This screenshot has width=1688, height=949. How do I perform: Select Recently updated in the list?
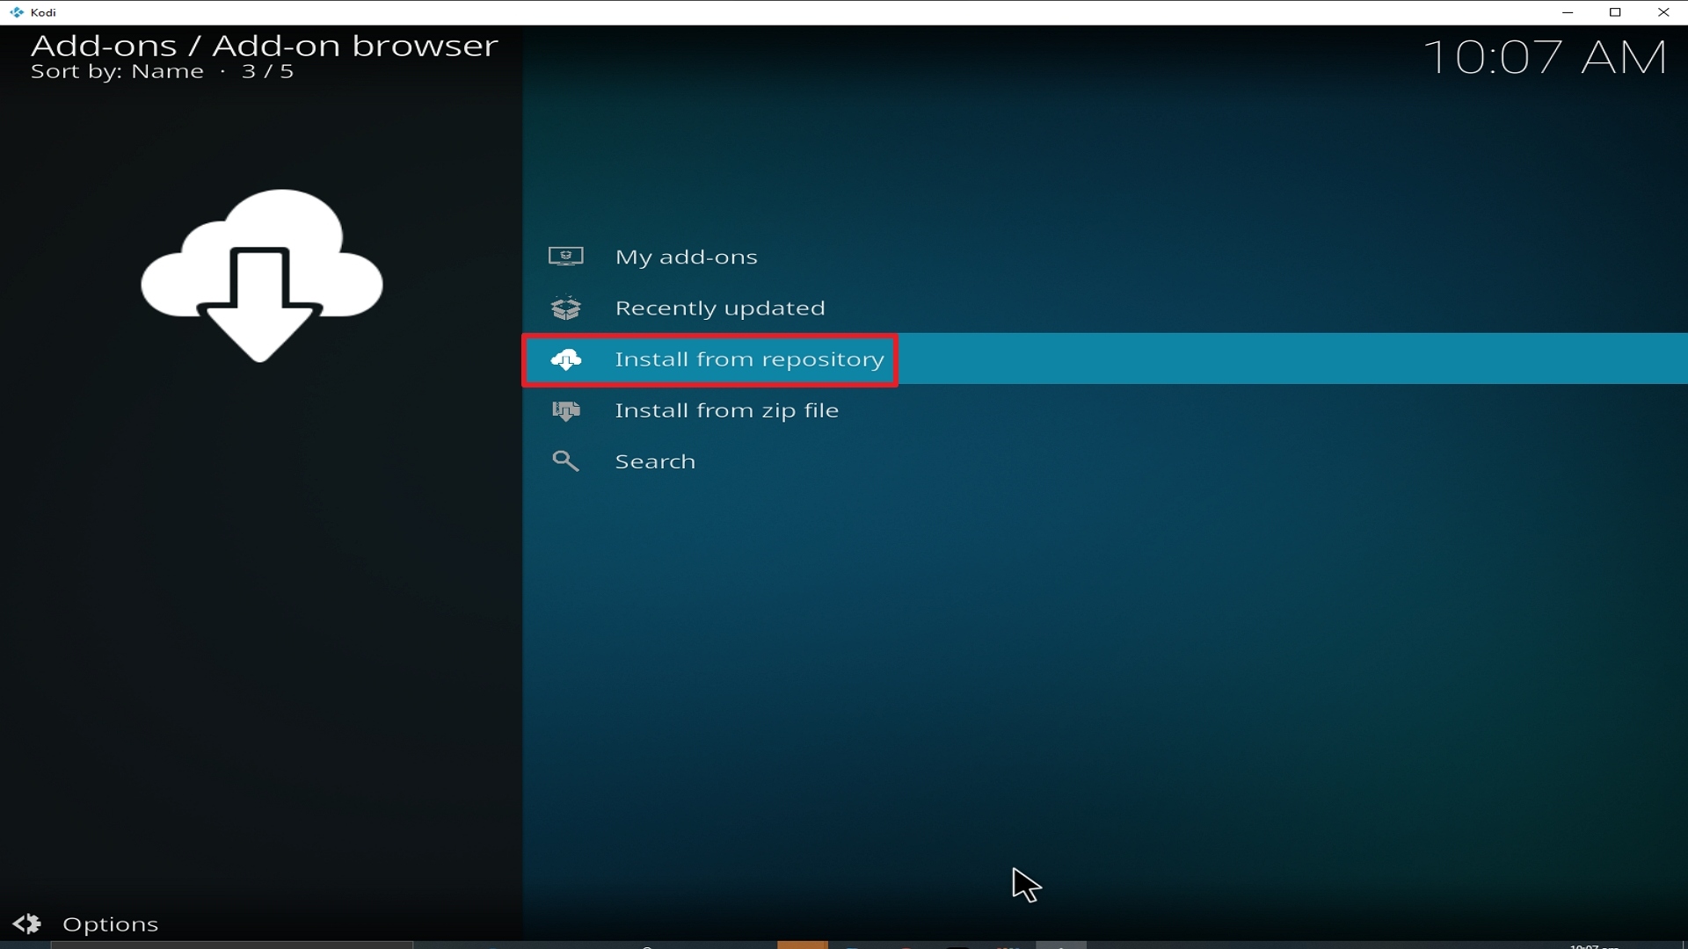[1105, 308]
